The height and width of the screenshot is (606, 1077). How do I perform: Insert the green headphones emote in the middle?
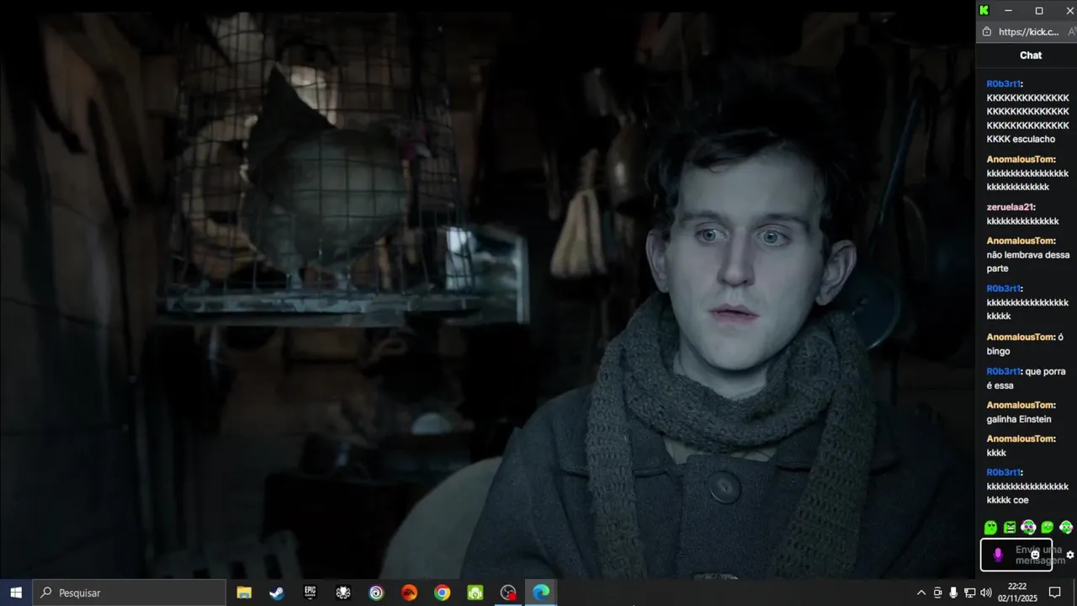coord(1028,528)
